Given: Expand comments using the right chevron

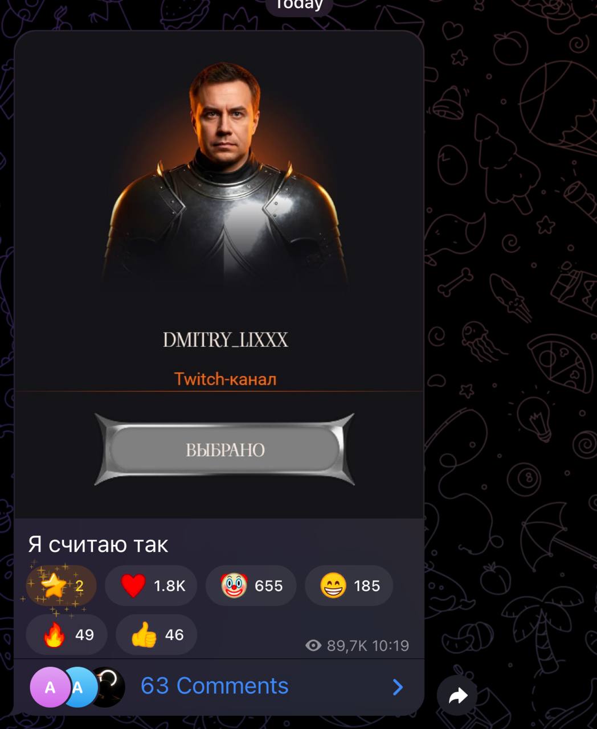Looking at the screenshot, I should (x=398, y=687).
